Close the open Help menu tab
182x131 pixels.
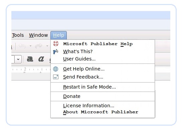[59, 35]
